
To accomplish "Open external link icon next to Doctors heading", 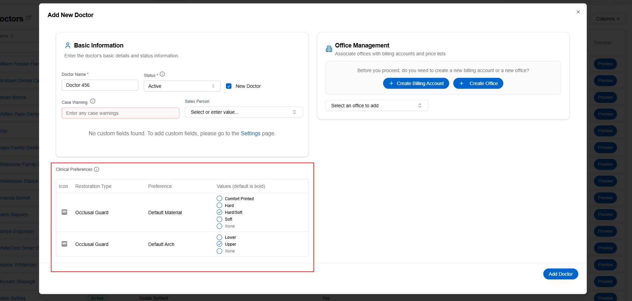I will 28,17.
